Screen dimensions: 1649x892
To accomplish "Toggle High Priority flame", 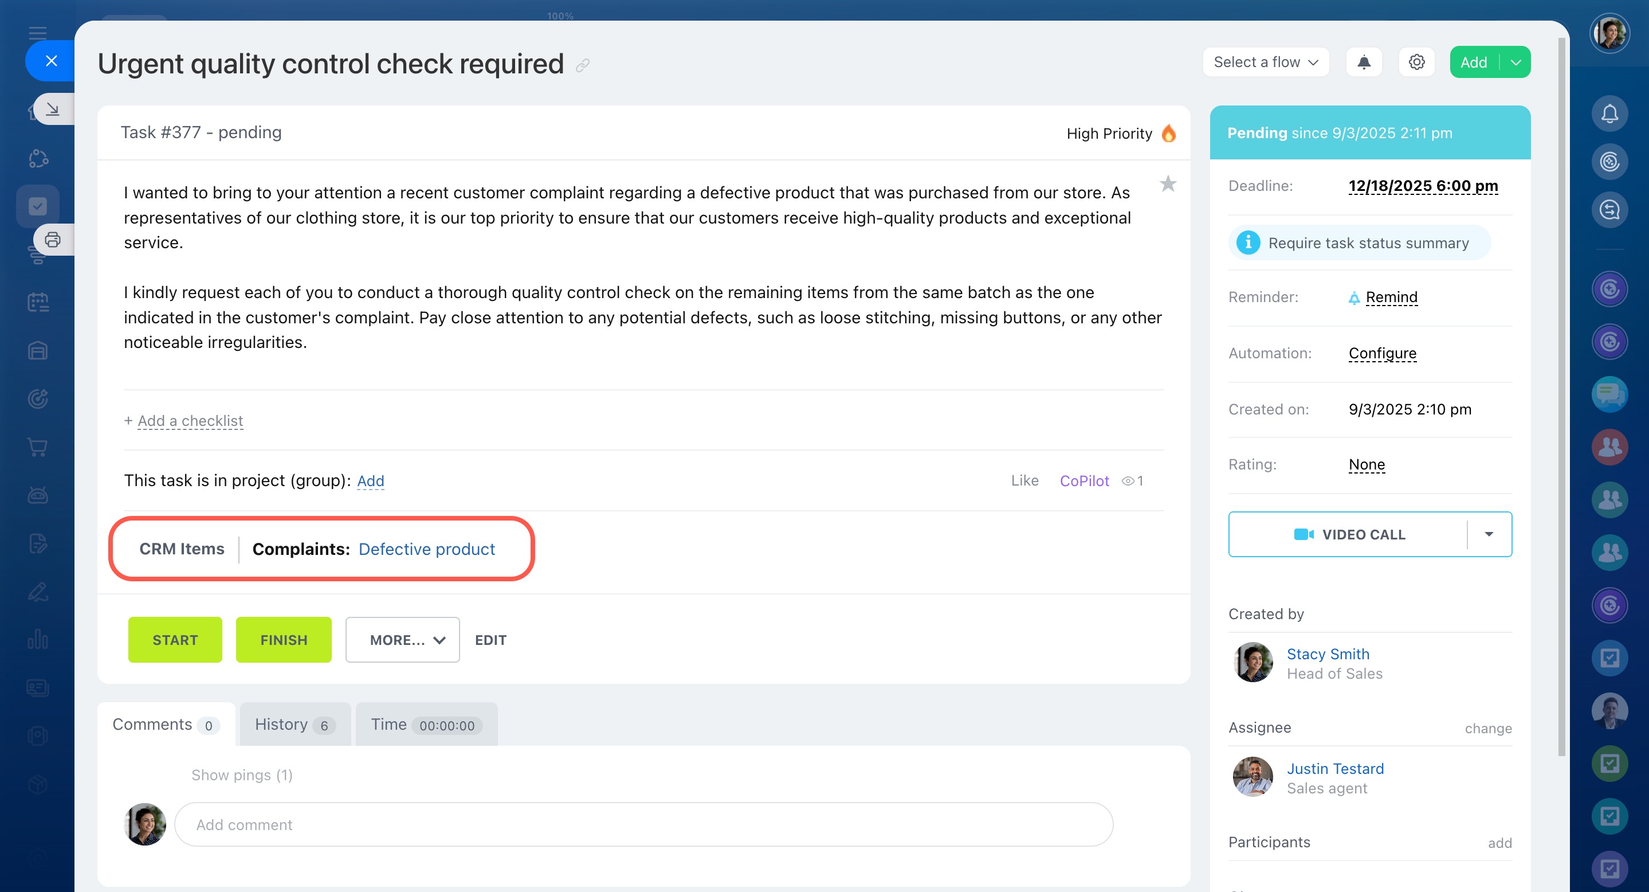I will (x=1168, y=133).
